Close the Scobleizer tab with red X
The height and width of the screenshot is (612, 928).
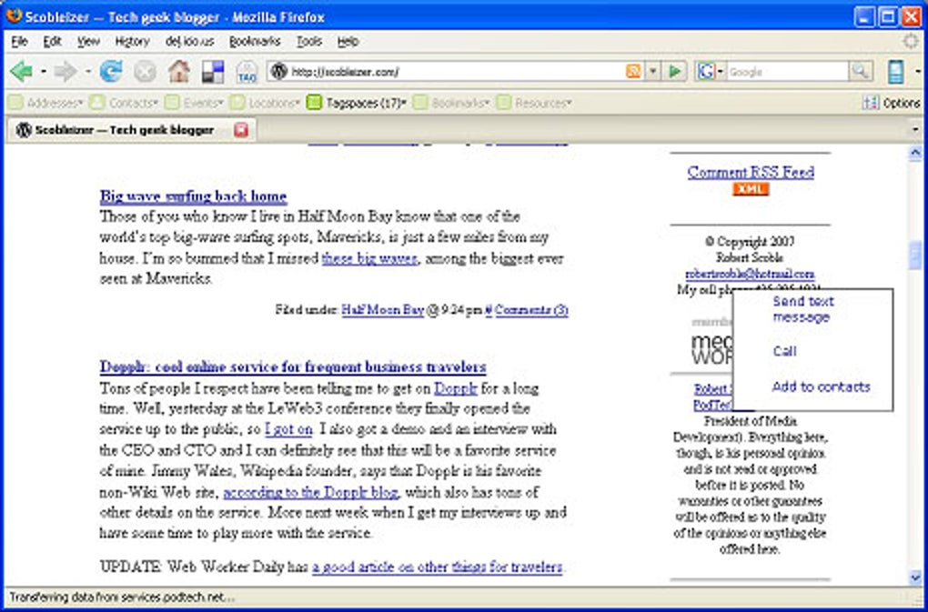click(x=241, y=129)
